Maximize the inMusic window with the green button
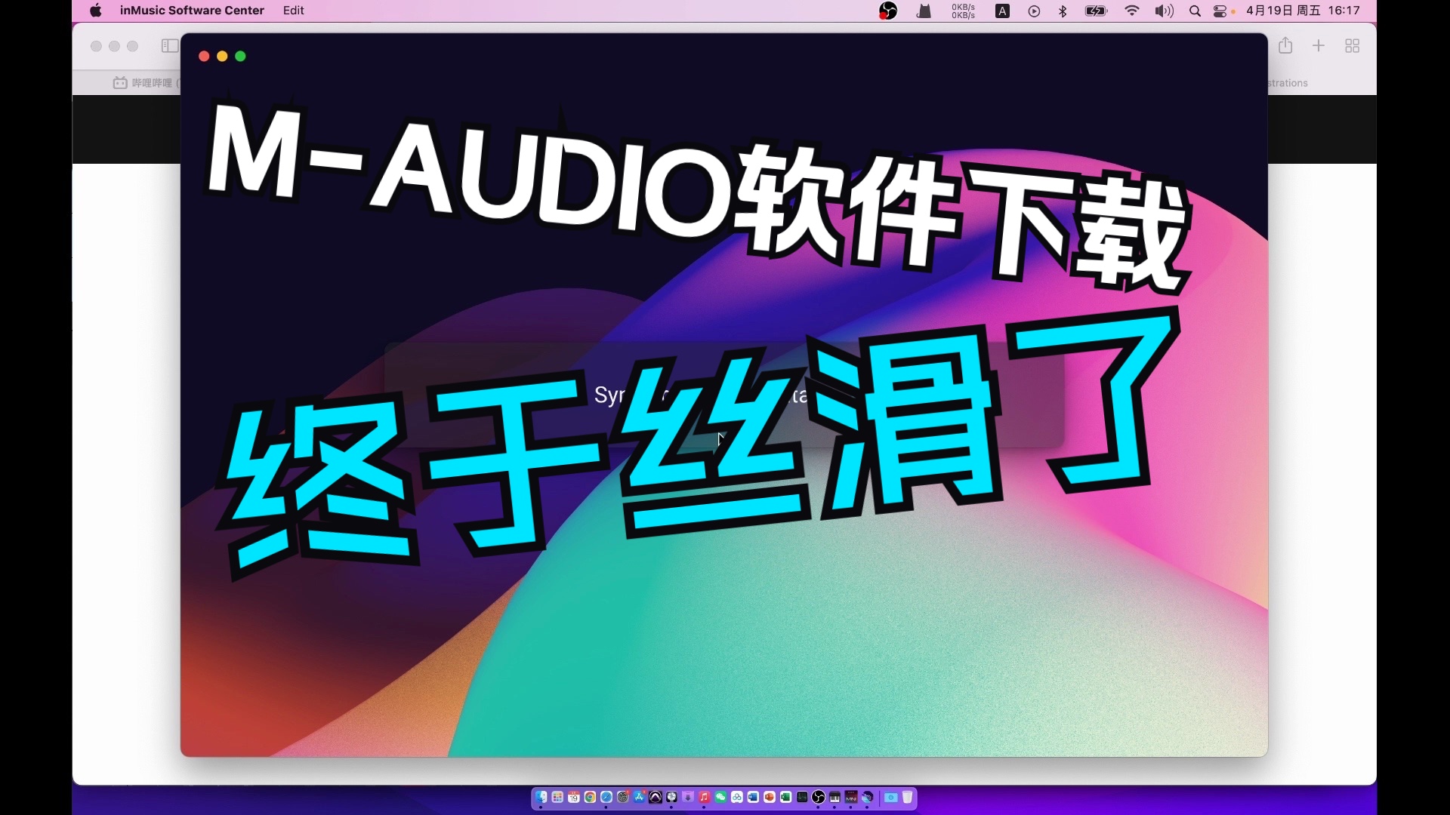 tap(240, 57)
